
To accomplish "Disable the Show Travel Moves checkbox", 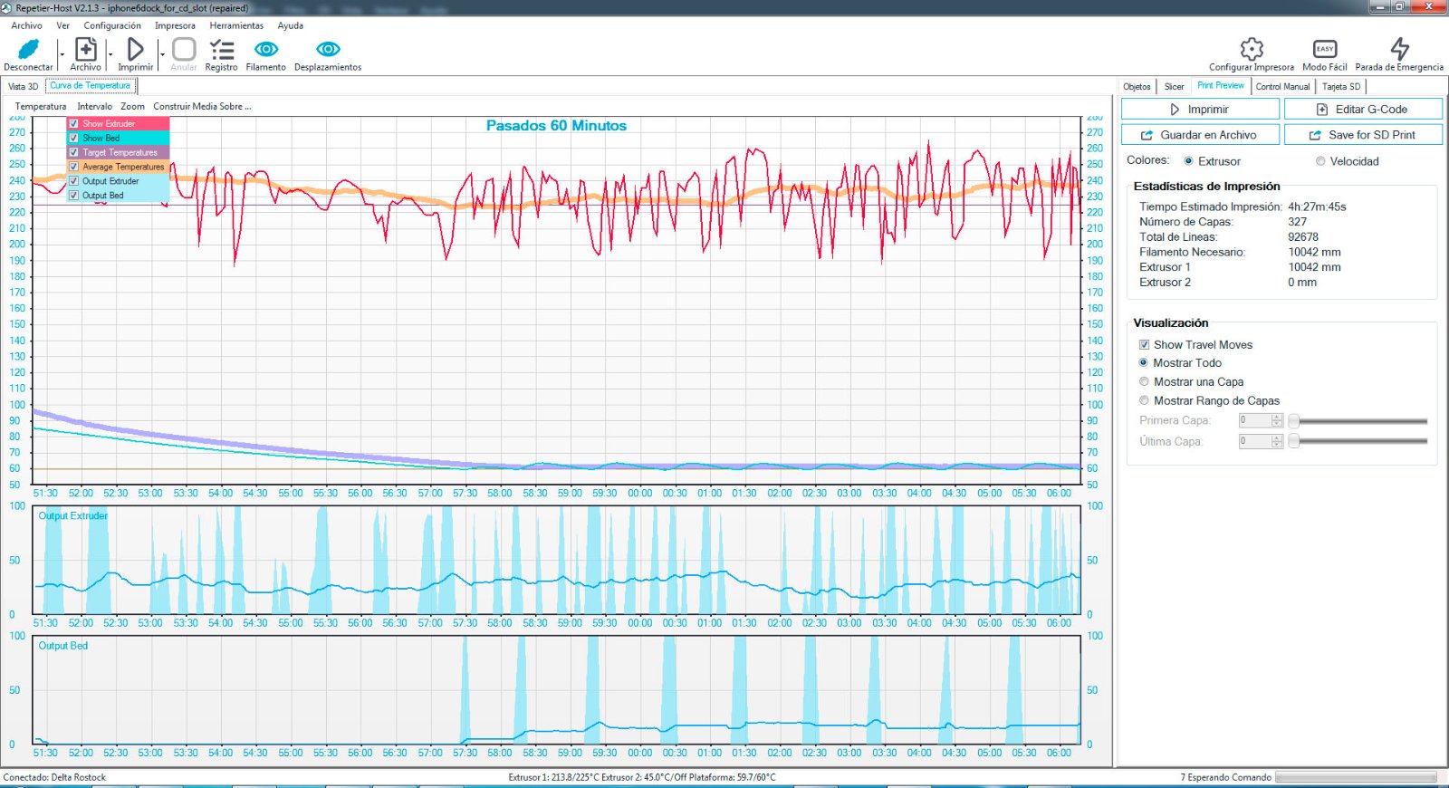I will 1145,345.
